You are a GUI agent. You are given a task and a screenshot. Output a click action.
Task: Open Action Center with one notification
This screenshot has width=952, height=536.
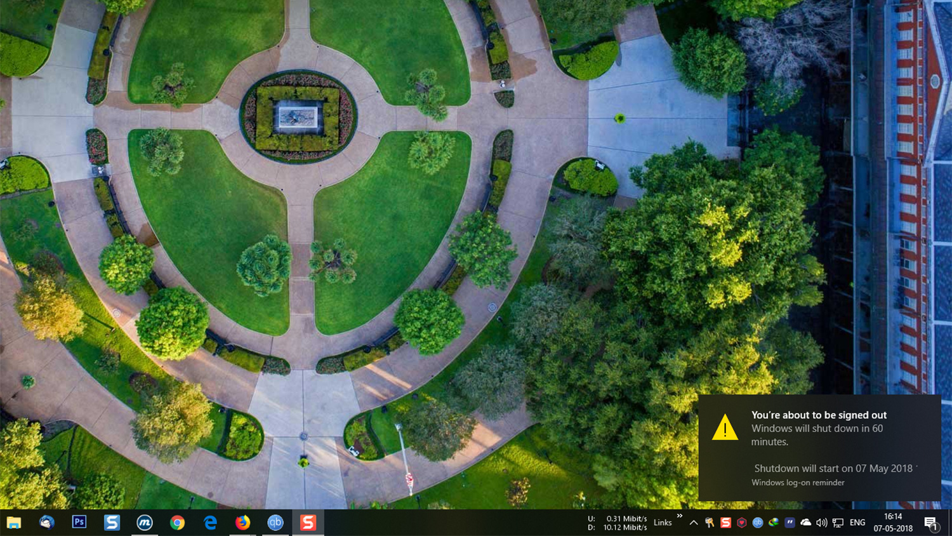(931, 523)
